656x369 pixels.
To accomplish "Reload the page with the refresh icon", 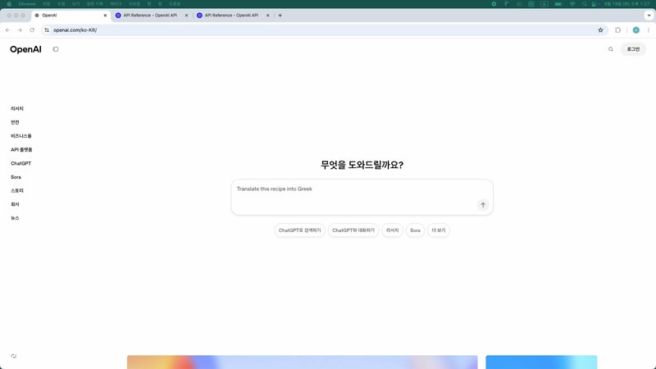I will (32, 30).
